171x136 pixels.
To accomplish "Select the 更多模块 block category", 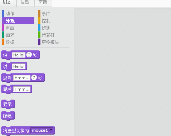I will pyautogui.click(x=49, y=42).
